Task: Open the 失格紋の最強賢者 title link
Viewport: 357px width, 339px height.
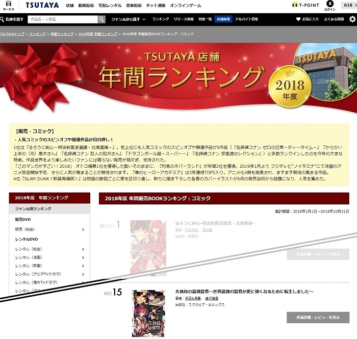Action: click(244, 292)
